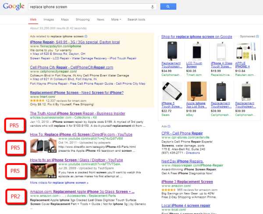Click Replacement Parts breadcrumb in Amazon result
The width and height of the screenshot is (263, 214).
pyautogui.click(x=102, y=196)
